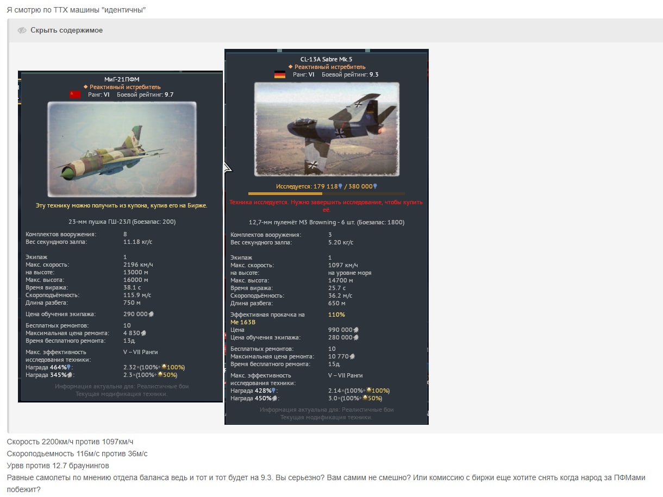
Task: Click "Исследуется: 179 118 / 380 000" text
Action: (x=327, y=186)
